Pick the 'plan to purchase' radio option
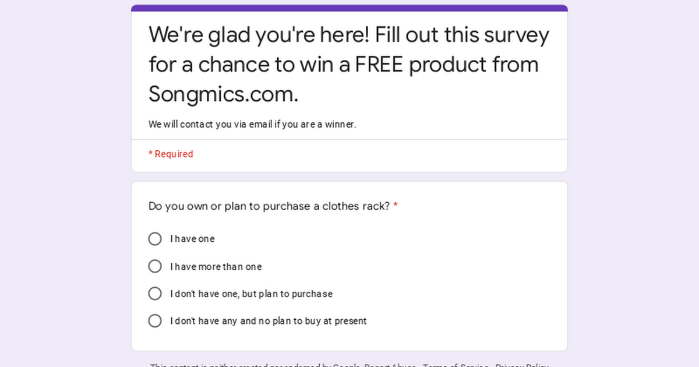Image resolution: width=699 pixels, height=367 pixels. [155, 294]
